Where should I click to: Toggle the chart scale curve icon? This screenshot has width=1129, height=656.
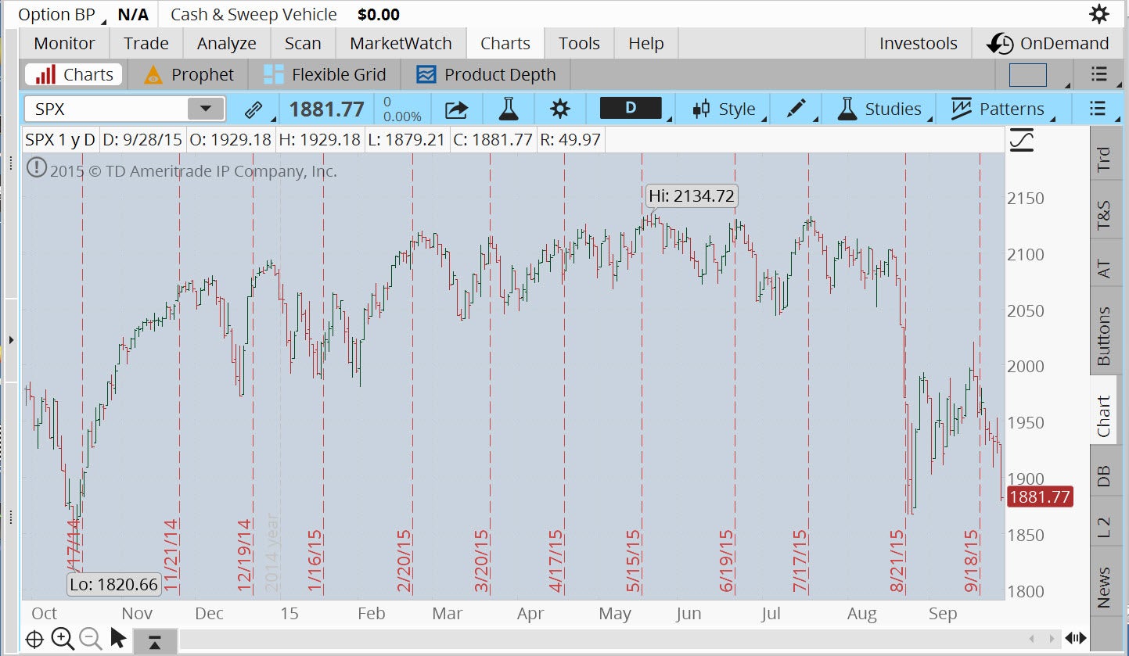(x=1022, y=141)
